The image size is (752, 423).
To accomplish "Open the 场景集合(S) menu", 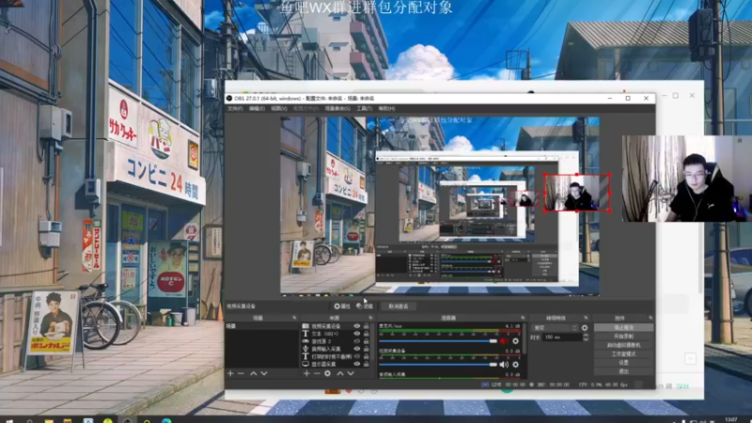I will click(337, 108).
